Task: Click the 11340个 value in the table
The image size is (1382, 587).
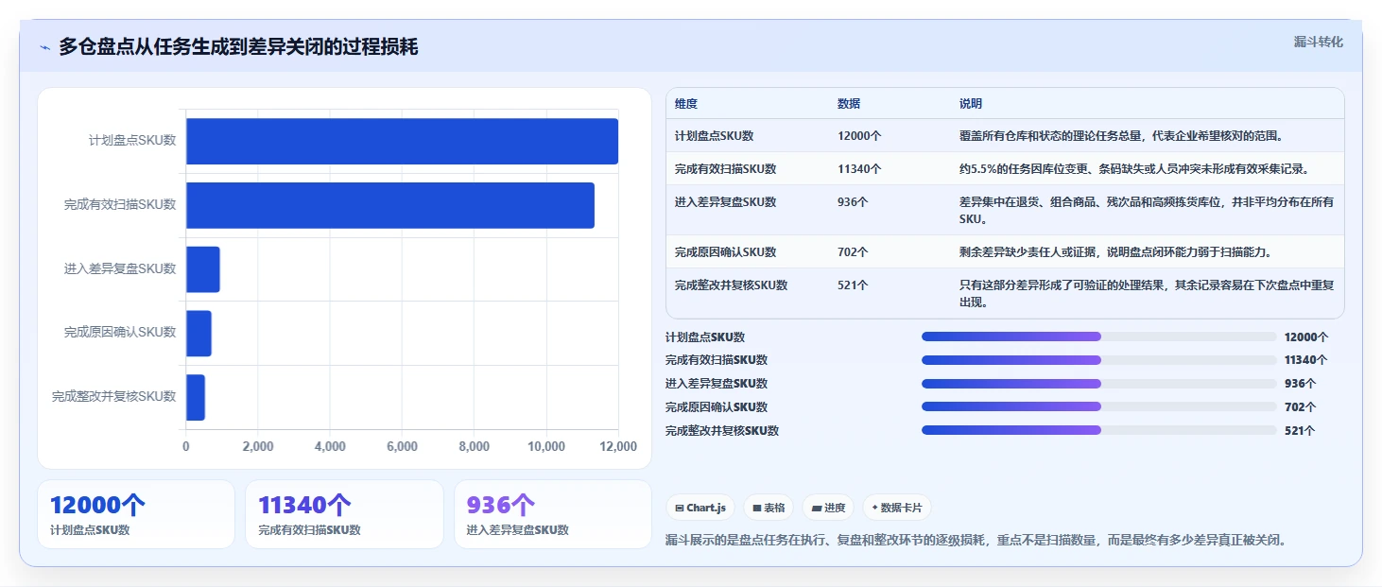Action: [x=859, y=169]
